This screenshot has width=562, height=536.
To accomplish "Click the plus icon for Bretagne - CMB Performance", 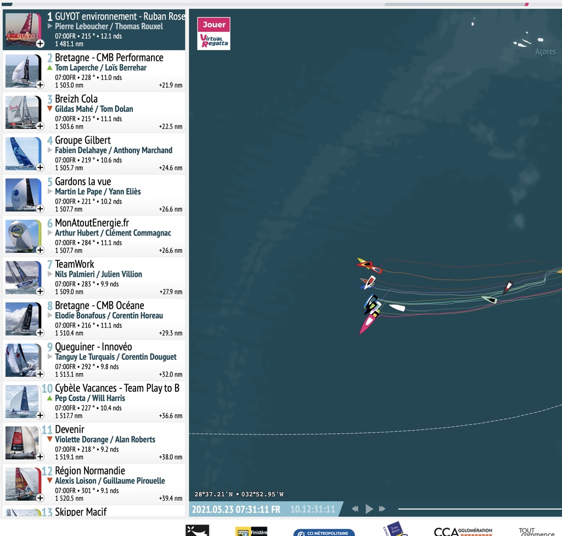I will pyautogui.click(x=40, y=85).
